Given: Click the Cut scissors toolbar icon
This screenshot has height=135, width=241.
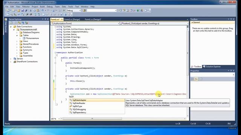Looking at the screenshot, I should (x=31, y=10).
